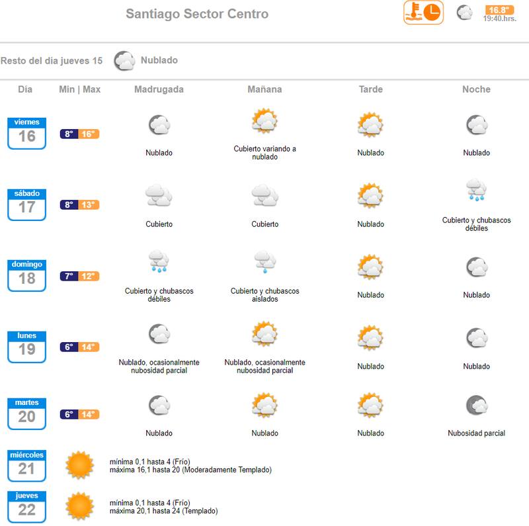Select the domingo 18 calendar tile
The image size is (529, 526).
coord(27,275)
